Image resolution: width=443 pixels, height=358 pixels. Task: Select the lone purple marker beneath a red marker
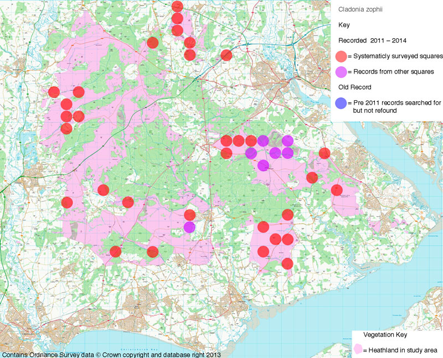189,227
